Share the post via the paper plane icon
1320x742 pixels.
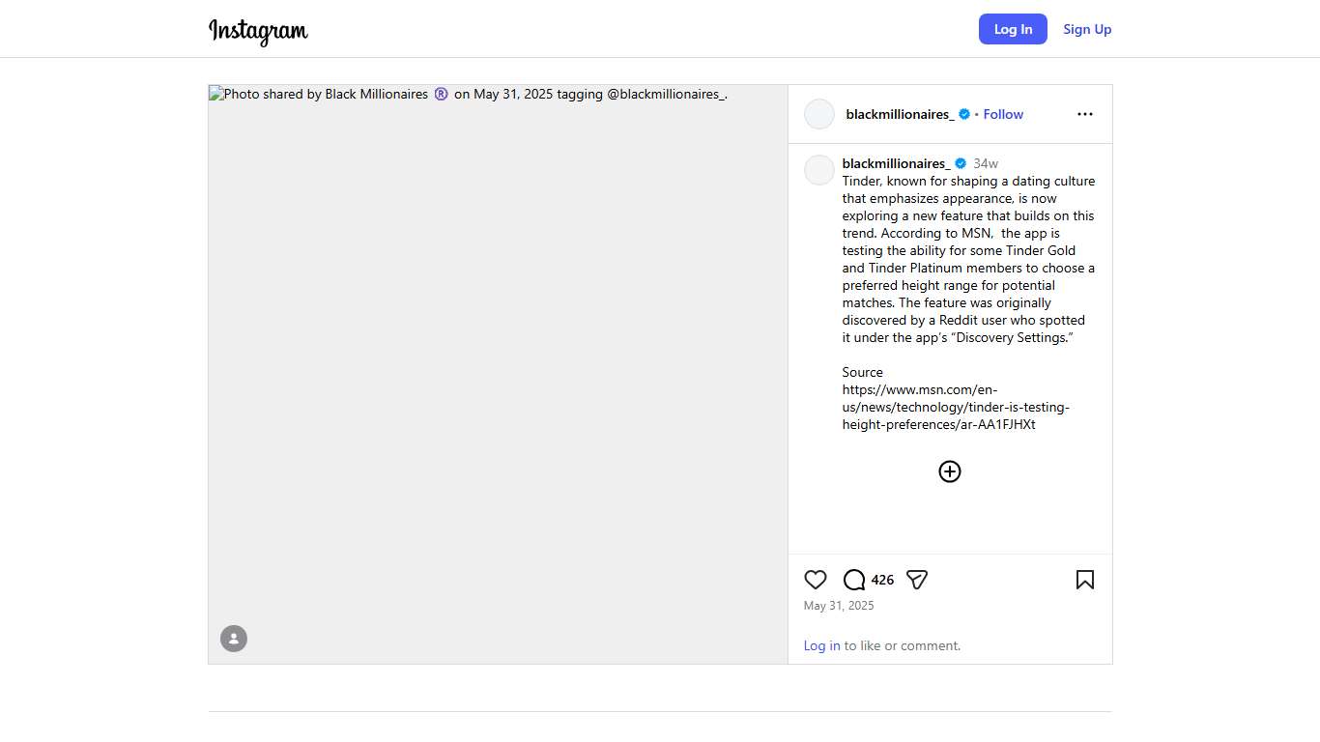click(917, 580)
